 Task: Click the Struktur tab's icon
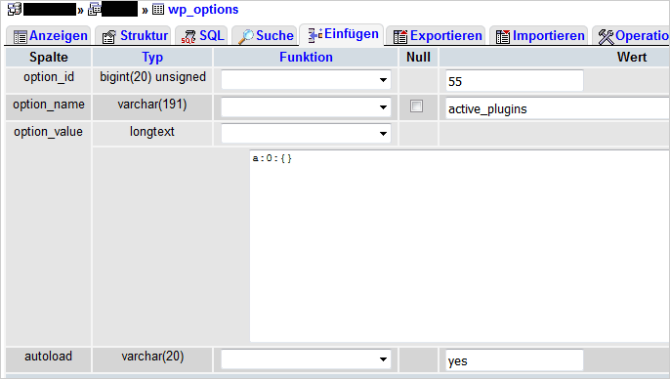pyautogui.click(x=109, y=37)
